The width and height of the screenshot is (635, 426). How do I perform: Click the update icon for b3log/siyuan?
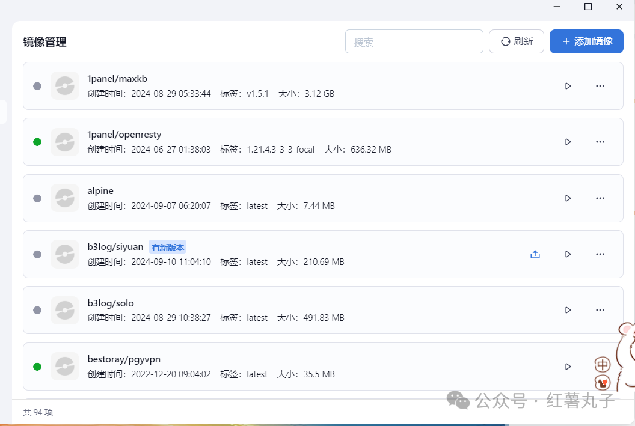point(535,254)
